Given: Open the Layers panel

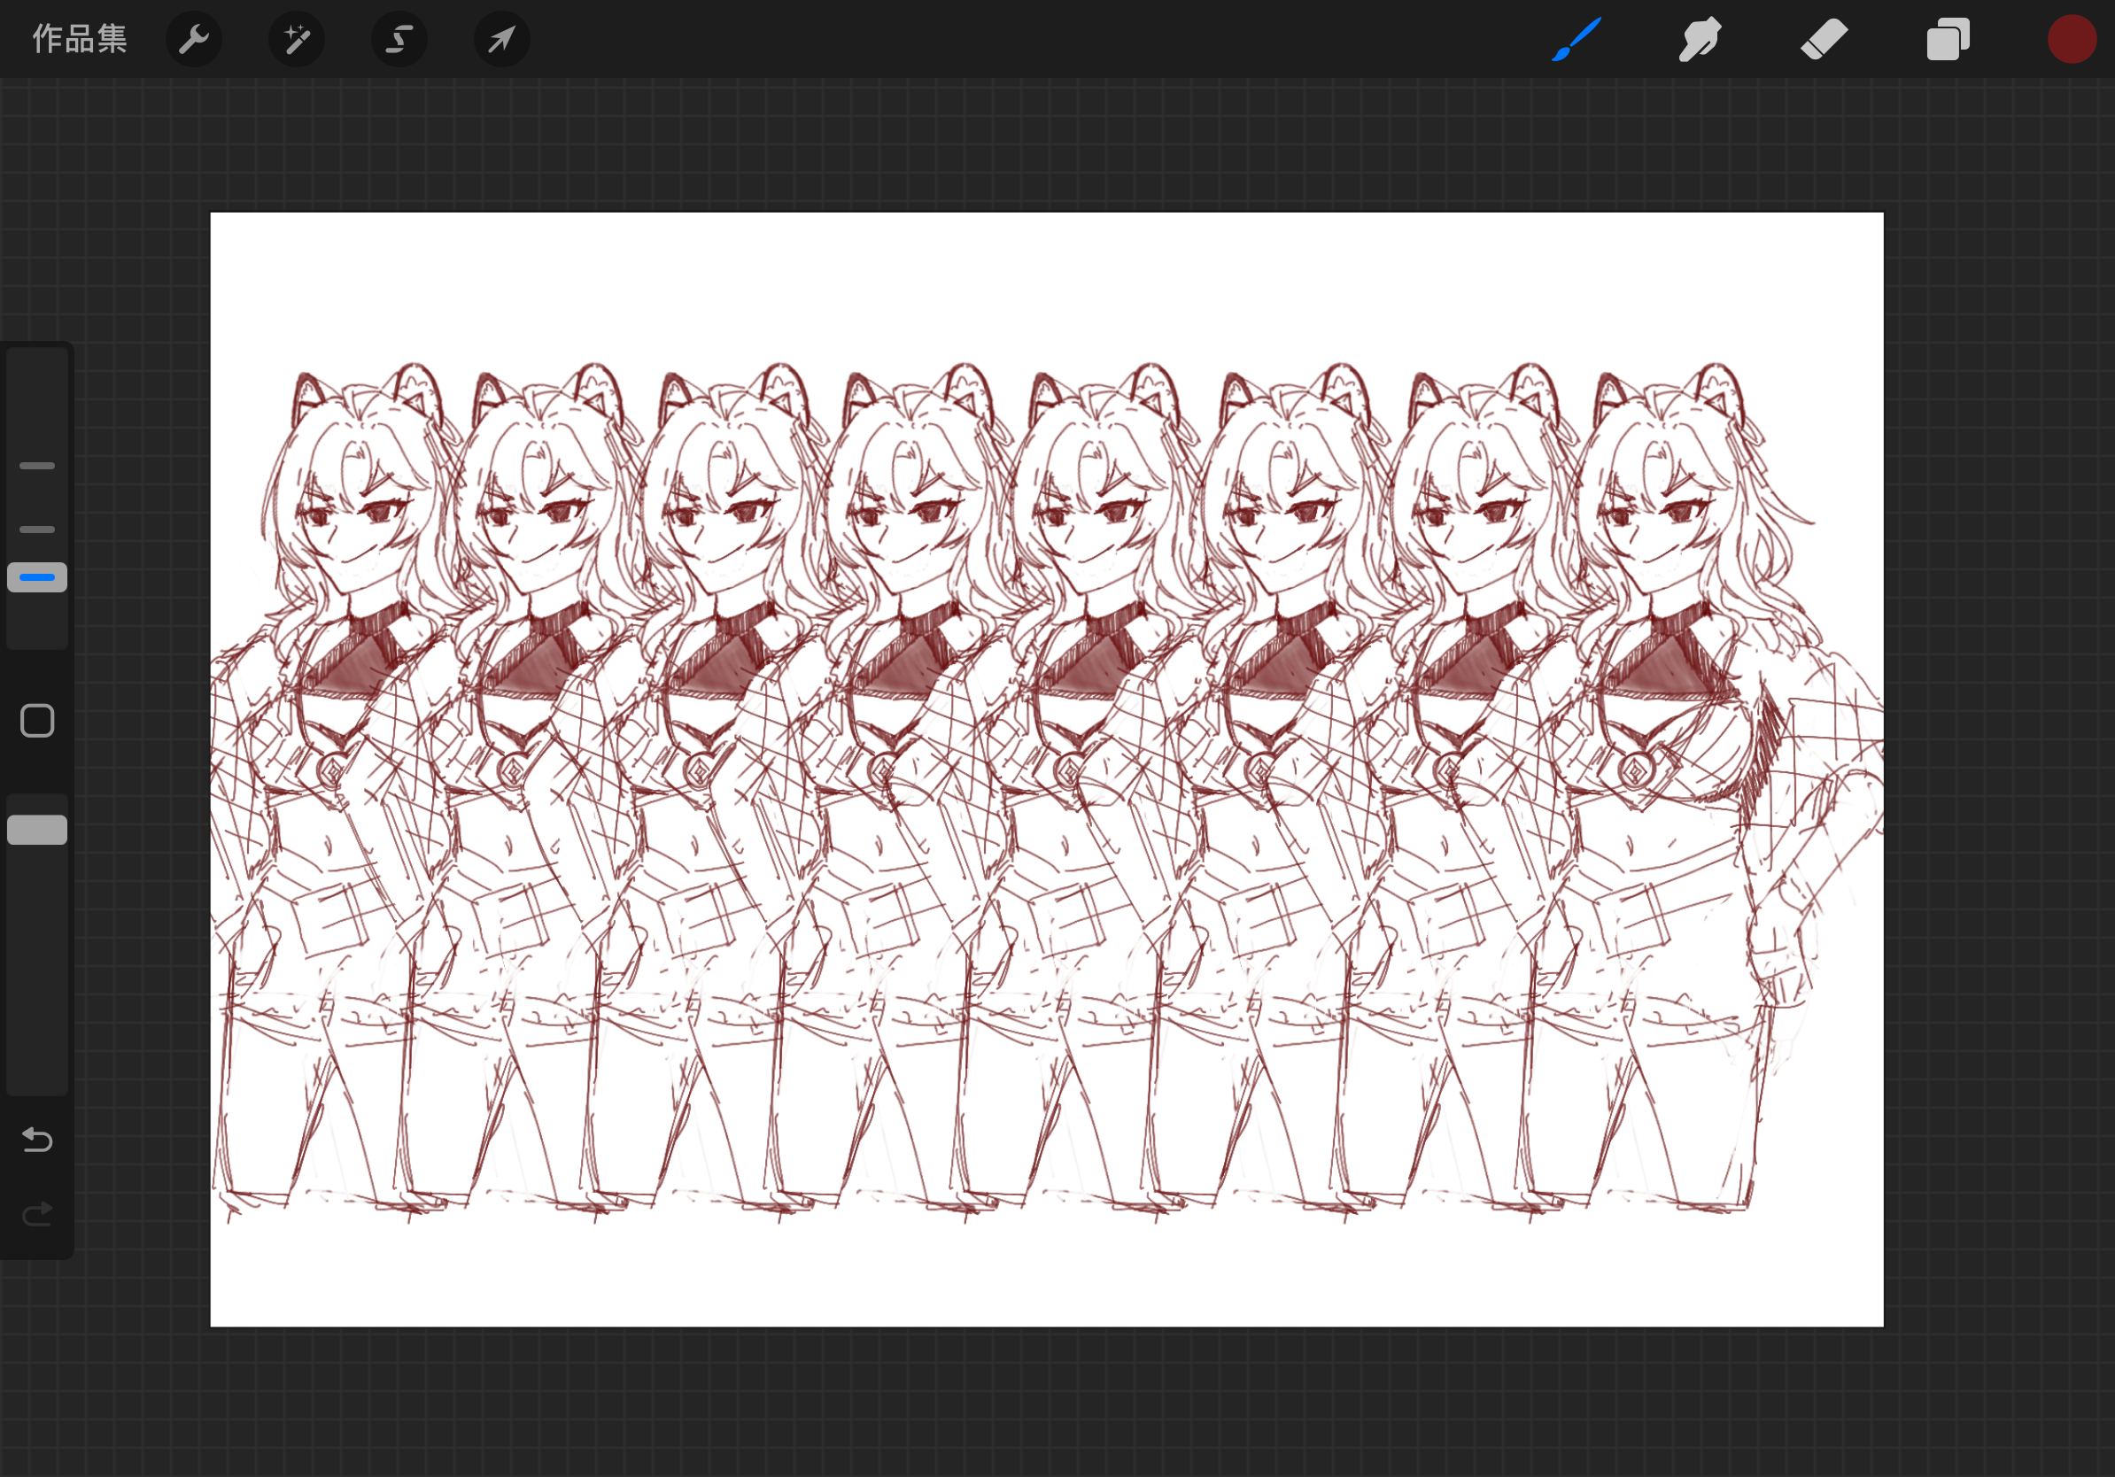Looking at the screenshot, I should [1948, 40].
